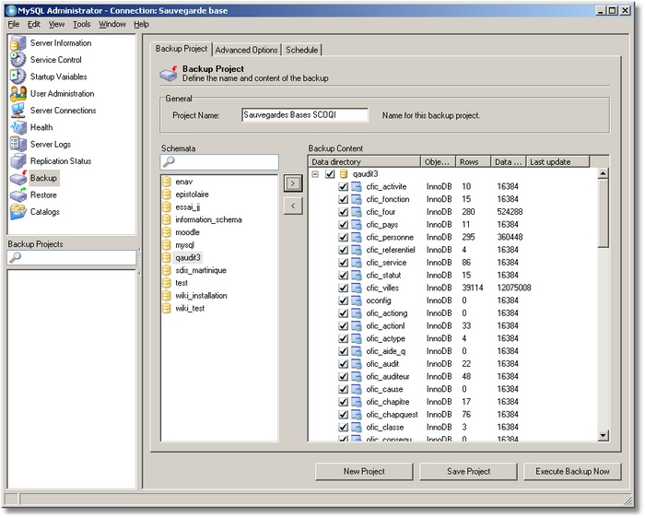This screenshot has width=645, height=518.
Task: Click the Health graph icon
Action: tap(18, 127)
